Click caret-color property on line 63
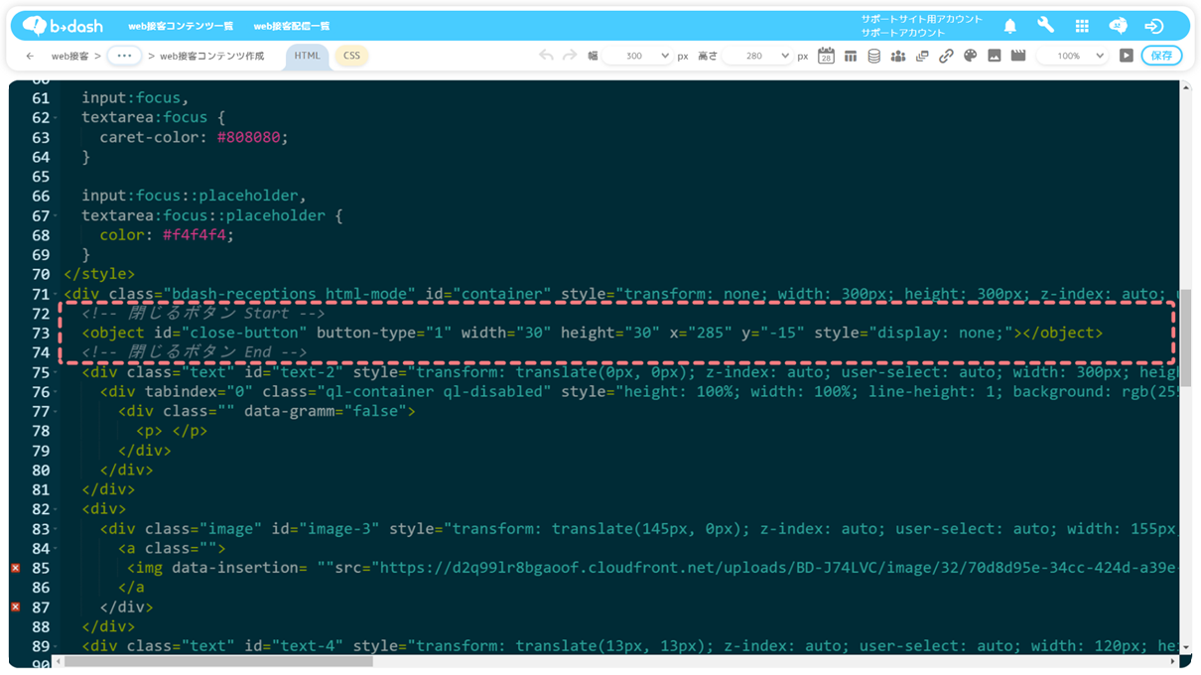 click(149, 137)
